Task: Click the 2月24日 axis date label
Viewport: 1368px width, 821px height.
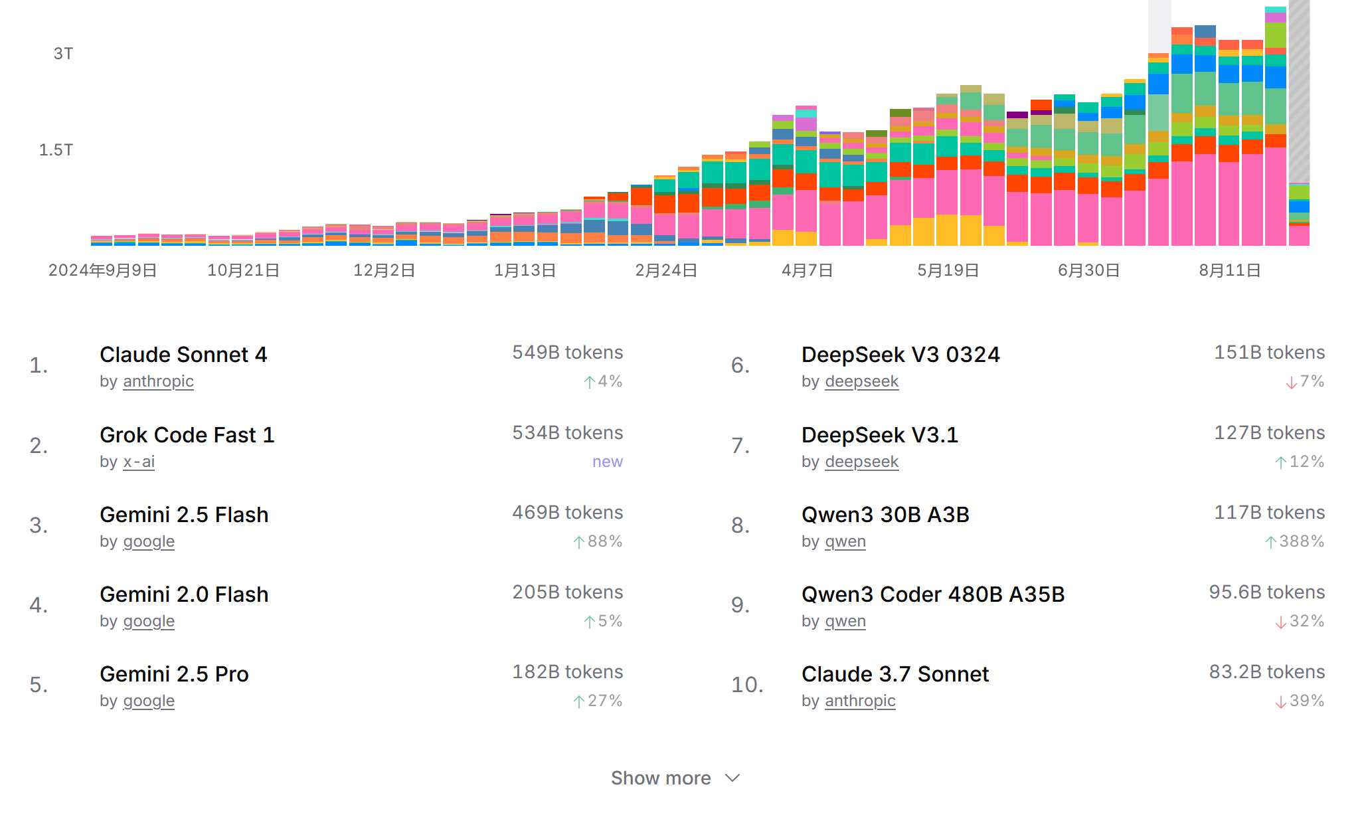Action: coord(666,270)
